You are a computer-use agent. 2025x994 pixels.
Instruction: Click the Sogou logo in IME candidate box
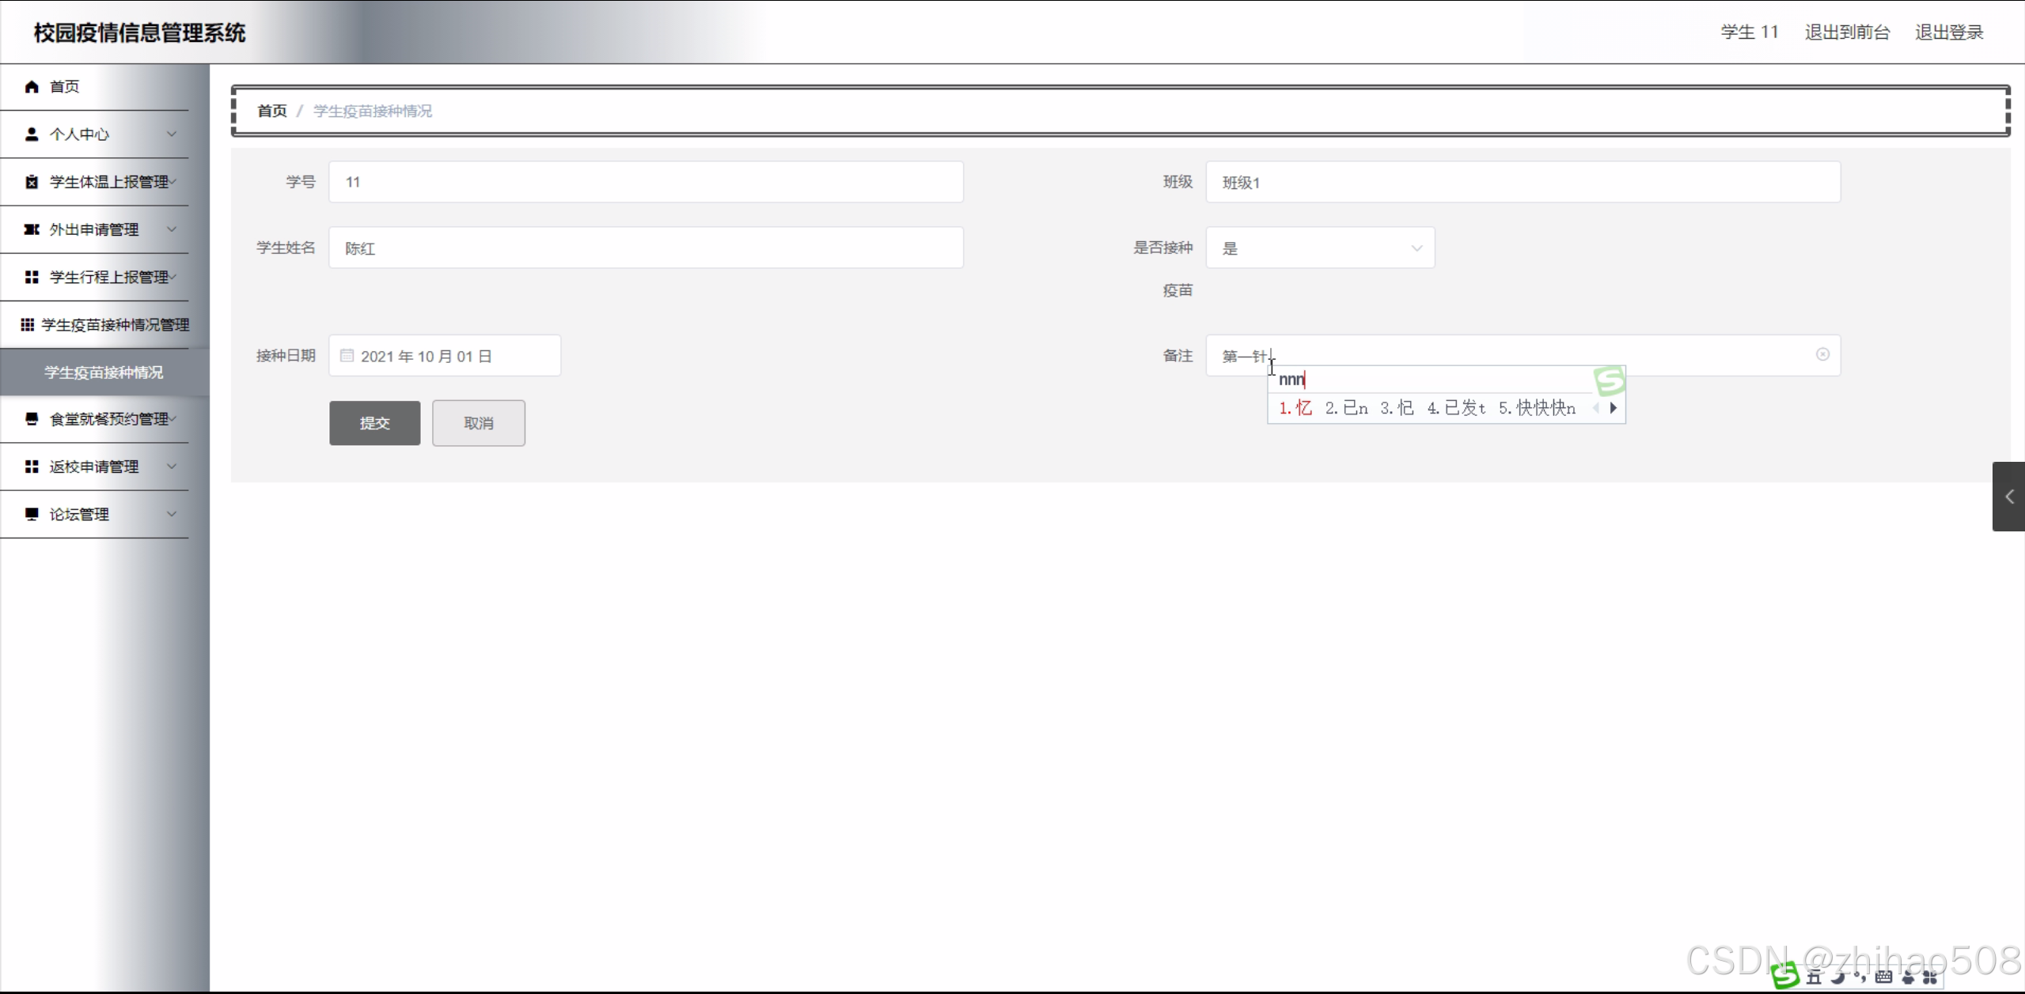(x=1609, y=381)
